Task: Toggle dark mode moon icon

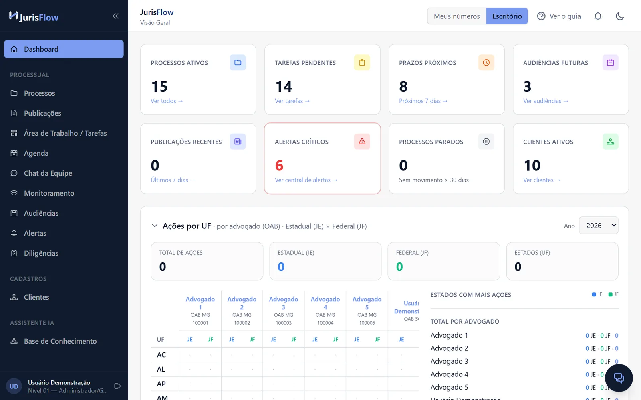Action: 620,16
